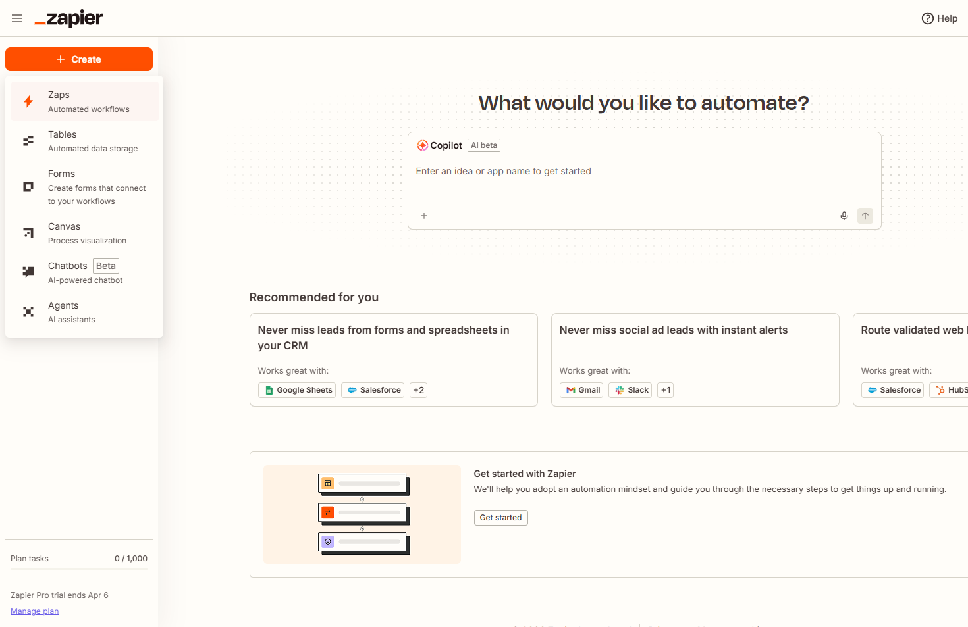Screen dimensions: 968x627
Task: Click the Plan tasks progress bar
Action: [79, 569]
